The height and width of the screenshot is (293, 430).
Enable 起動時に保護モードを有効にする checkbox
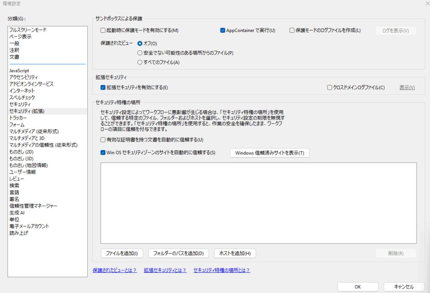(103, 30)
